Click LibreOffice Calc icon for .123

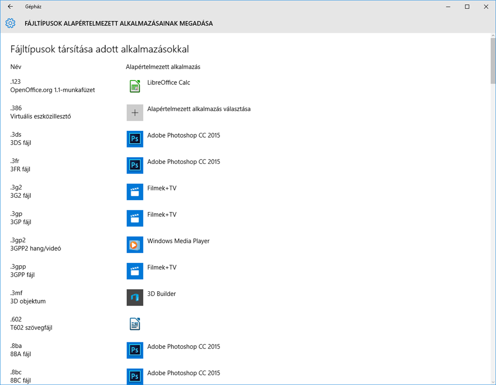[135, 86]
